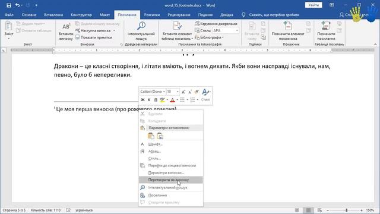Screen dimensions: 380x214
Task: Open the Файл tab
Action: [9, 15]
